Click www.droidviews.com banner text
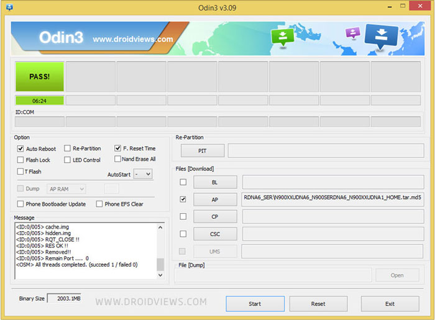Image resolution: width=435 pixels, height=320 pixels. click(133, 39)
